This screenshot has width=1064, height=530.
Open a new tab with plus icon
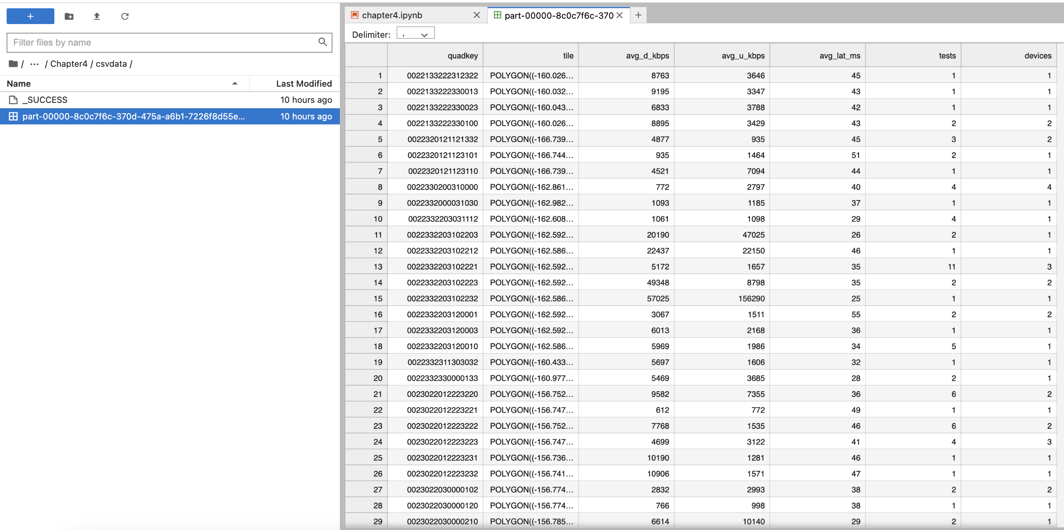638,15
